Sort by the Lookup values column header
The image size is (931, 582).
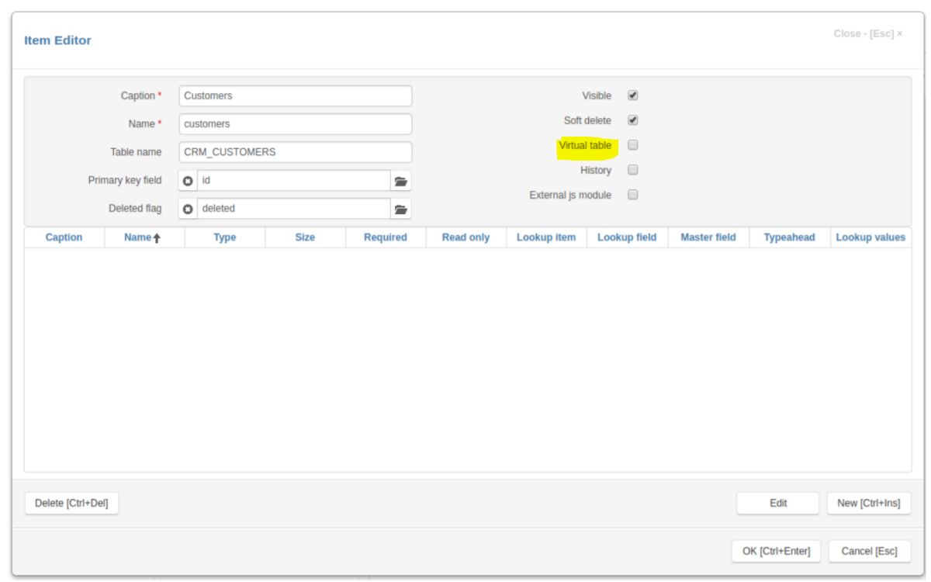(x=870, y=238)
